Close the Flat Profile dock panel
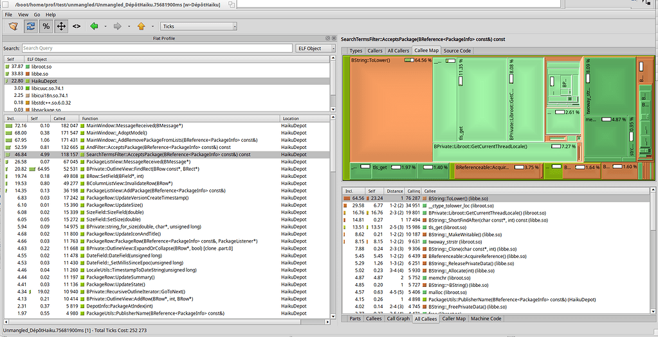658x337 pixels. (334, 38)
